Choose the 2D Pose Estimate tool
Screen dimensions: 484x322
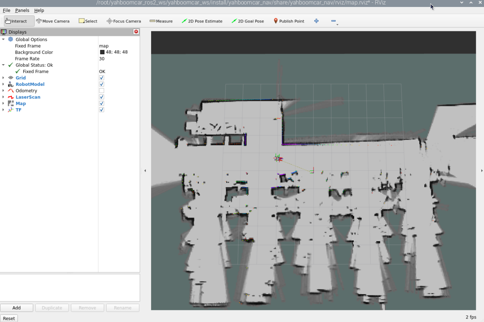[202, 21]
